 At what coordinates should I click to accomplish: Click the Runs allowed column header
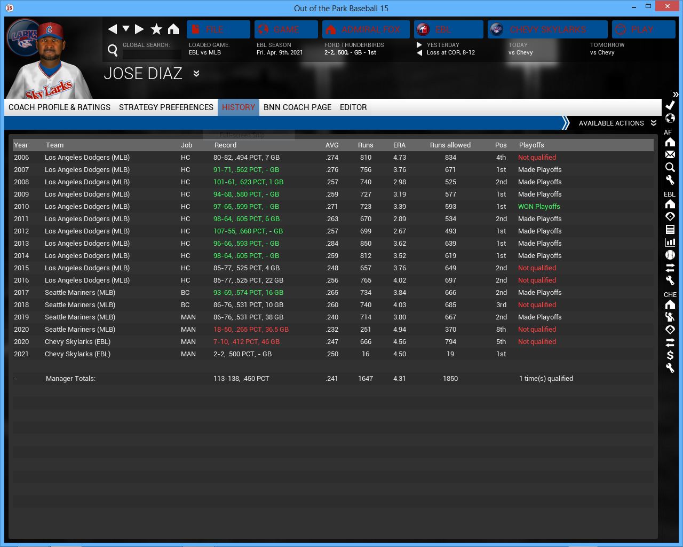450,145
